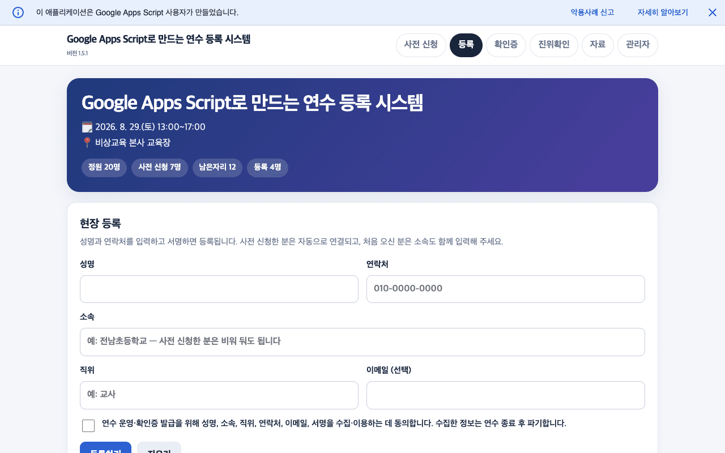Screen dimensions: 725x453
Task: Select the 등록 tab
Action: [466, 45]
